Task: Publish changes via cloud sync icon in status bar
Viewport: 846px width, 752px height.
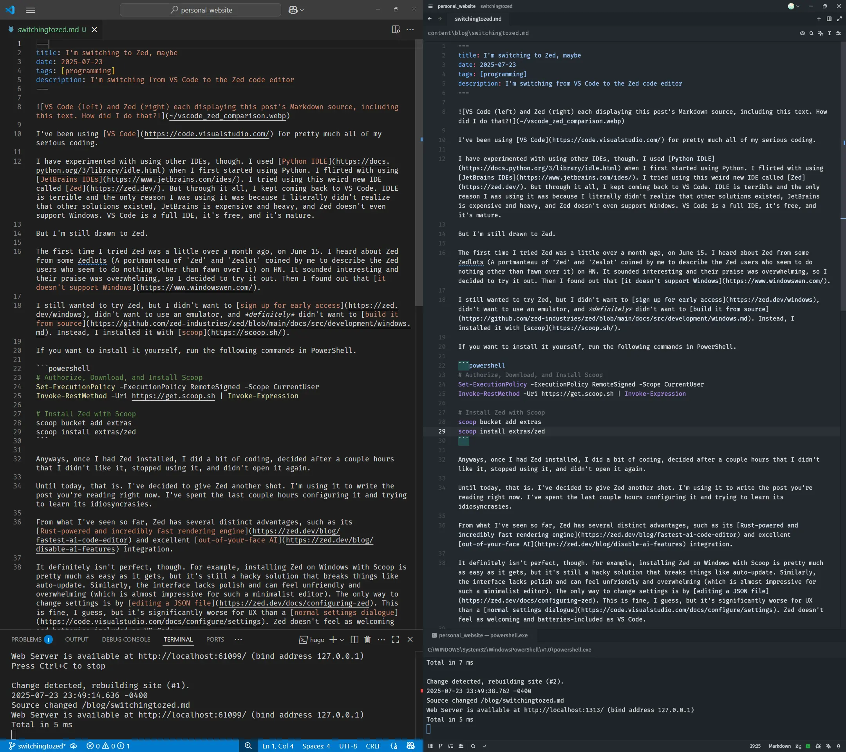Action: coord(73,746)
